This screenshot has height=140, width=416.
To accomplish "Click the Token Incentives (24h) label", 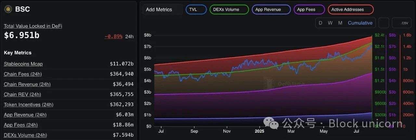I will pos(29,105).
